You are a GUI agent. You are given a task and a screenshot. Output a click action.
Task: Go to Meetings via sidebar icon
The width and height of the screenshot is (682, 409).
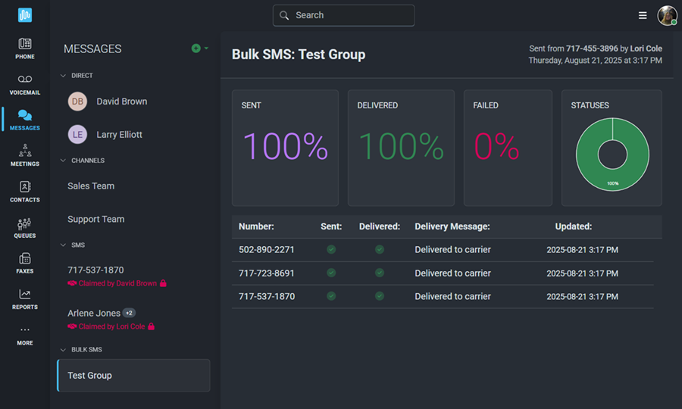tap(25, 149)
